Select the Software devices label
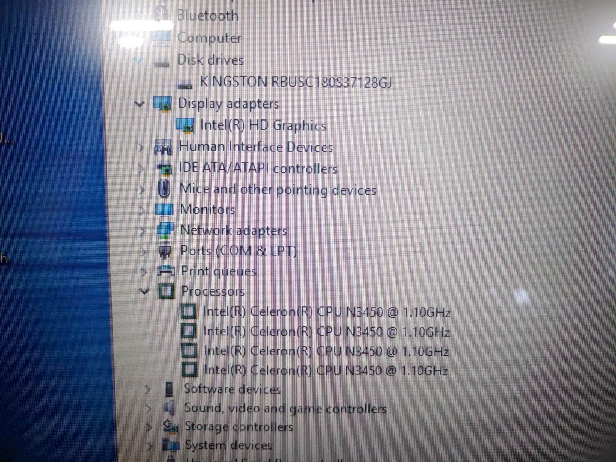 pos(232,389)
